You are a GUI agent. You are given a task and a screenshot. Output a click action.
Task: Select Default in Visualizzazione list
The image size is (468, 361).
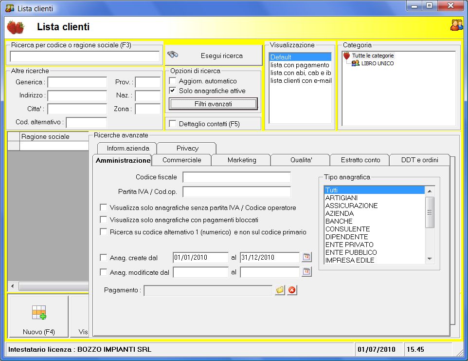(x=300, y=57)
